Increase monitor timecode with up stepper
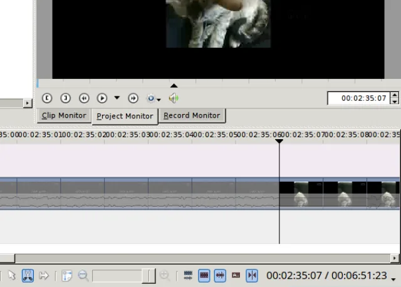401x287 pixels. (x=395, y=95)
